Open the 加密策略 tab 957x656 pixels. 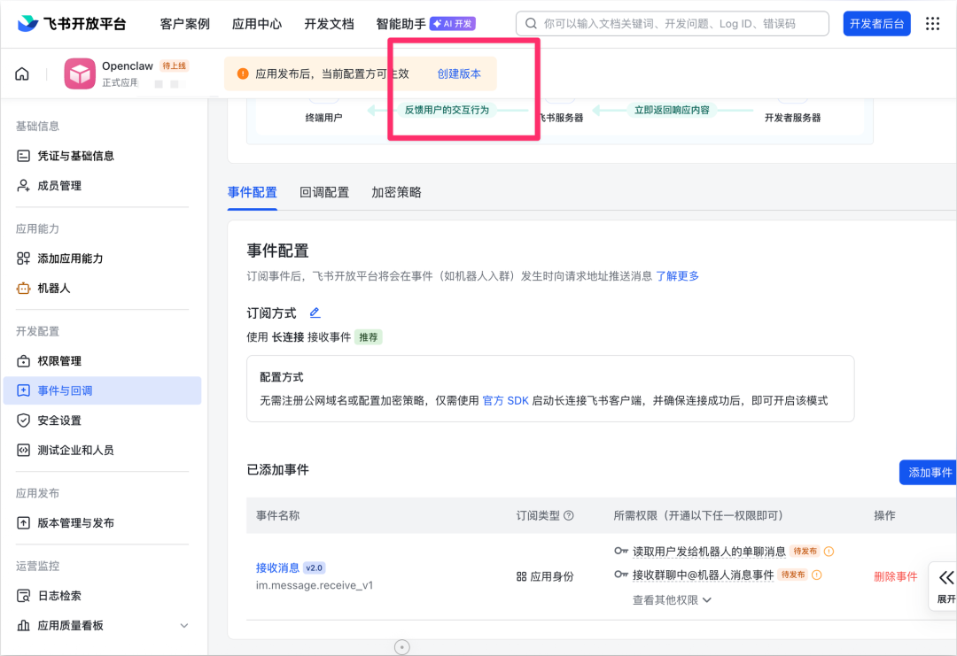point(396,191)
